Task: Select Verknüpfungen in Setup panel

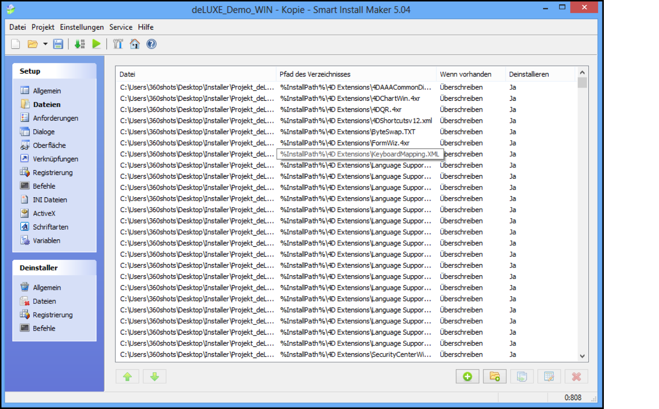Action: pos(55,159)
